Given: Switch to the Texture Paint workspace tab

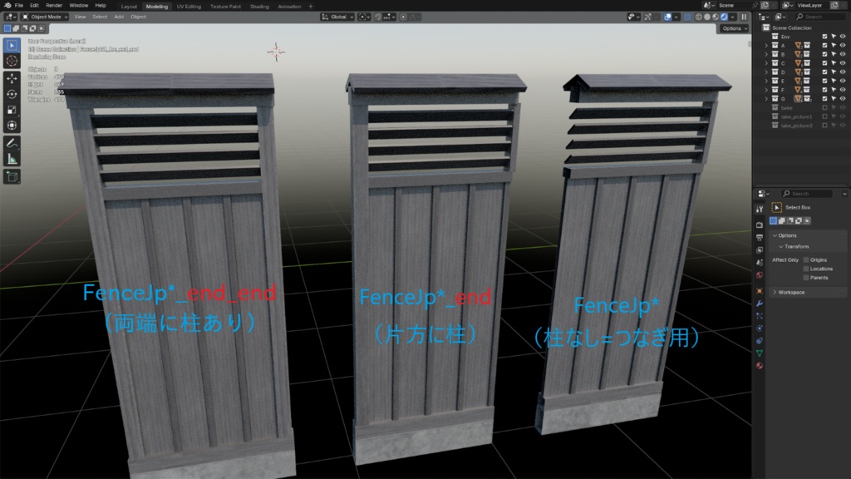Looking at the screenshot, I should coord(225,7).
